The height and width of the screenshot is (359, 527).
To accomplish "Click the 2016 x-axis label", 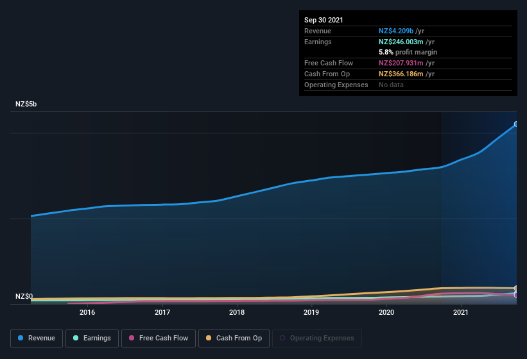I will [x=87, y=312].
